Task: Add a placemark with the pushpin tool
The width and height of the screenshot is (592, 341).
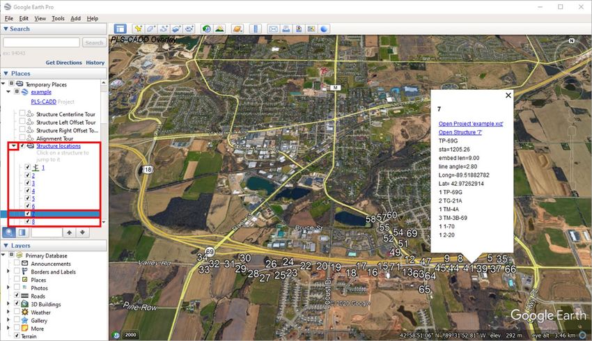Action: (138, 29)
